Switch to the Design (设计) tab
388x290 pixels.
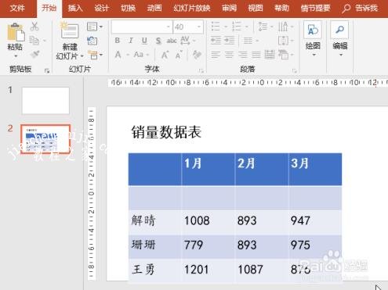101,9
